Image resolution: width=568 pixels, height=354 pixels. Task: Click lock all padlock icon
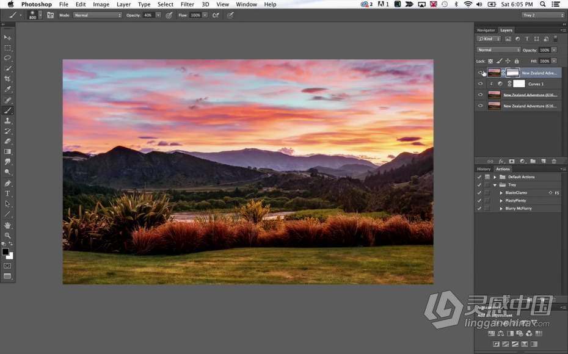coord(517,61)
